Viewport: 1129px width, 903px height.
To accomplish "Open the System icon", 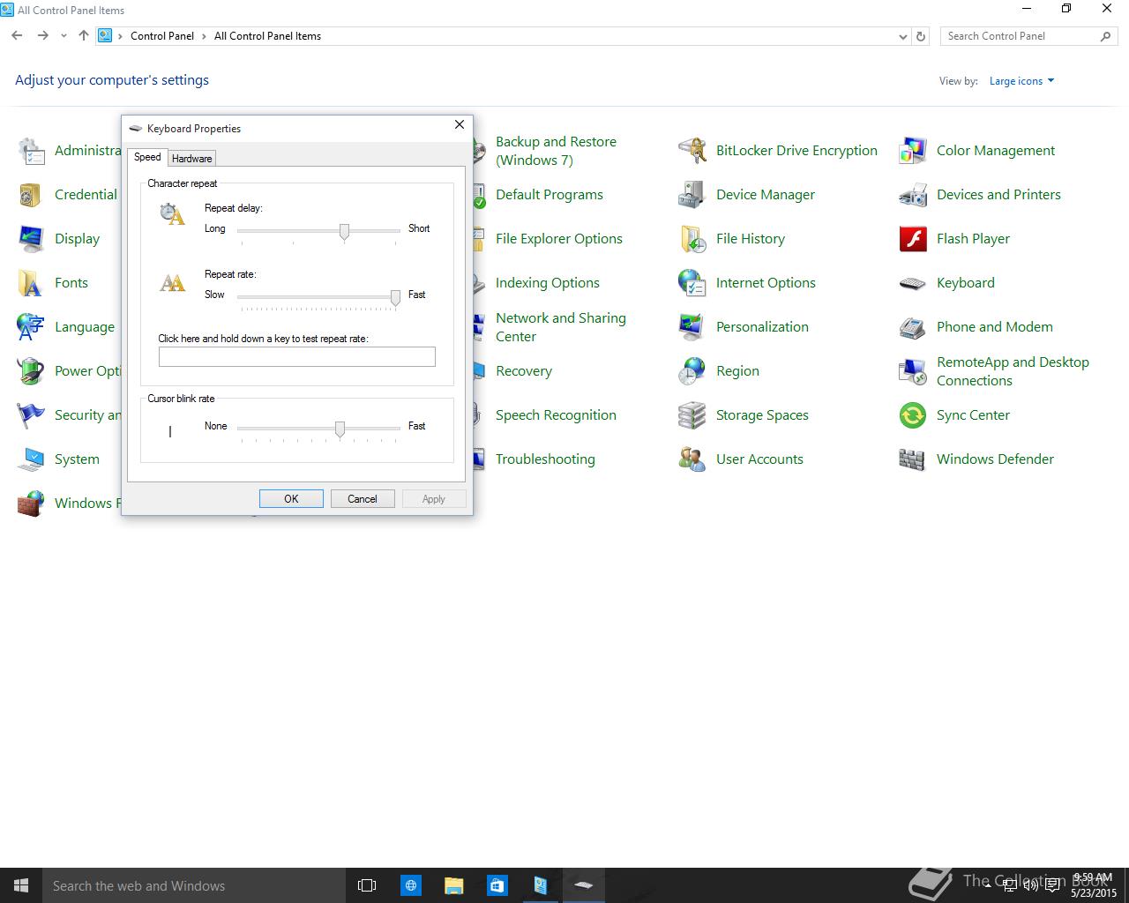I will coord(30,459).
